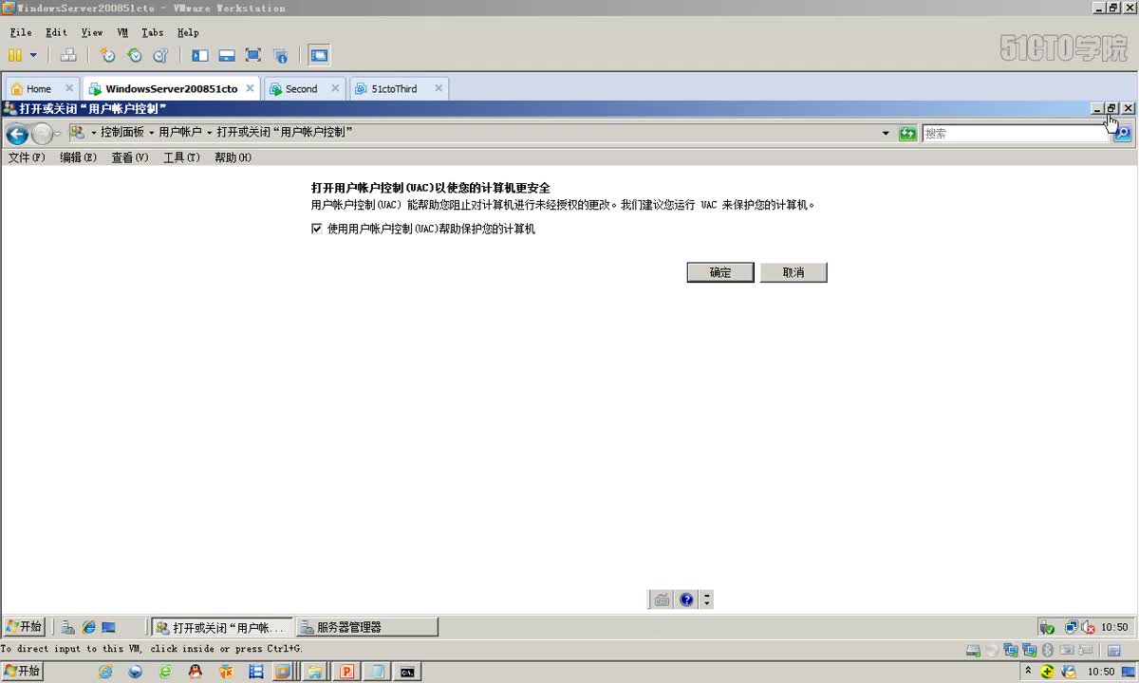Image resolution: width=1139 pixels, height=683 pixels.
Task: Select 服务器管理器 taskbar button
Action: (367, 627)
